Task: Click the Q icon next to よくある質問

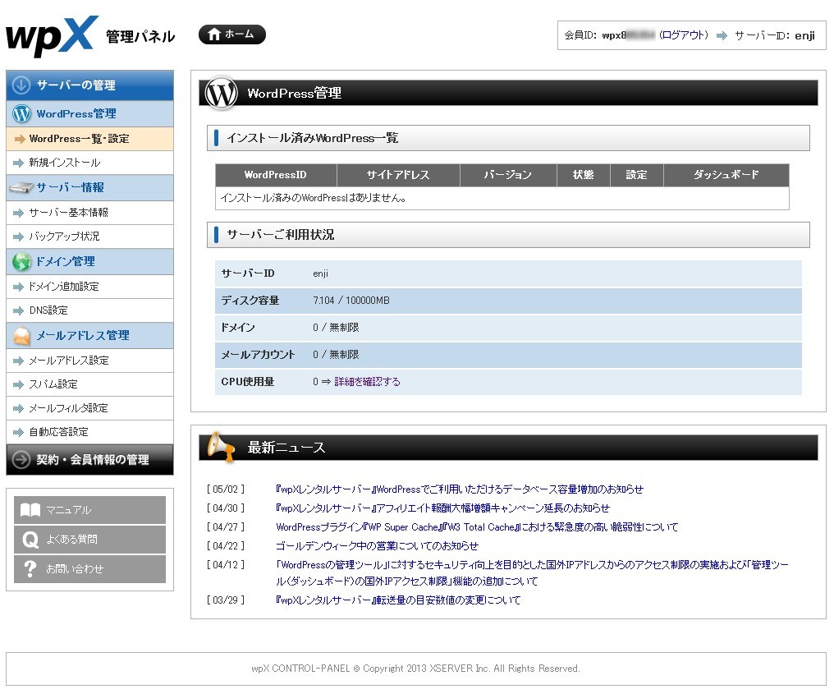Action: (x=30, y=540)
